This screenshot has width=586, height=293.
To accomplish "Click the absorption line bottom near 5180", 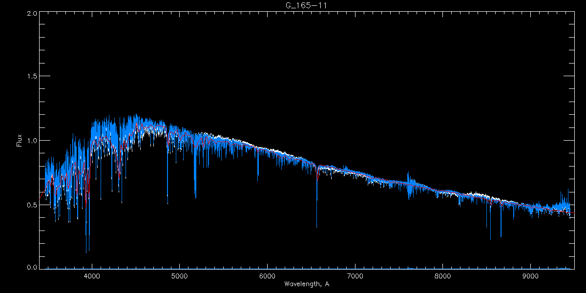I will (195, 197).
